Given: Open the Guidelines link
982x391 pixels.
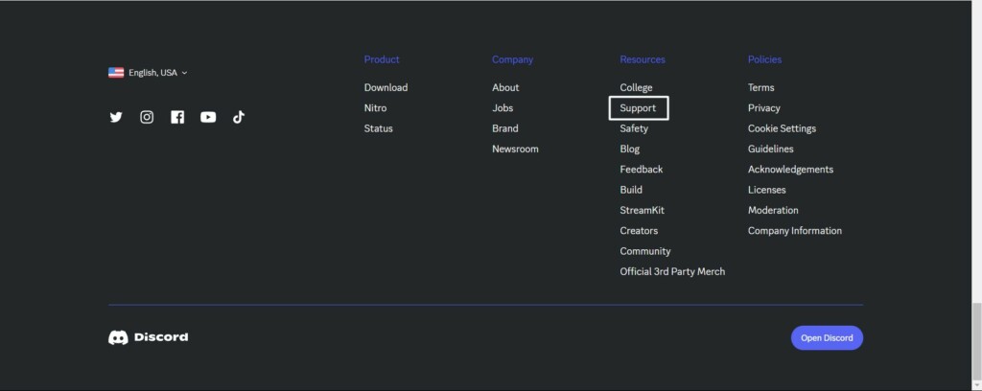Looking at the screenshot, I should pyautogui.click(x=770, y=149).
